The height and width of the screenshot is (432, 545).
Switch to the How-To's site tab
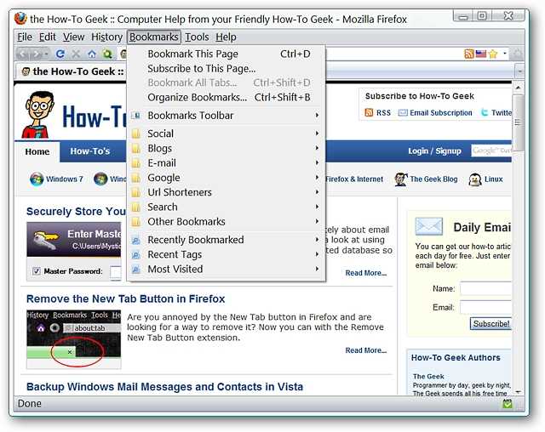click(90, 151)
